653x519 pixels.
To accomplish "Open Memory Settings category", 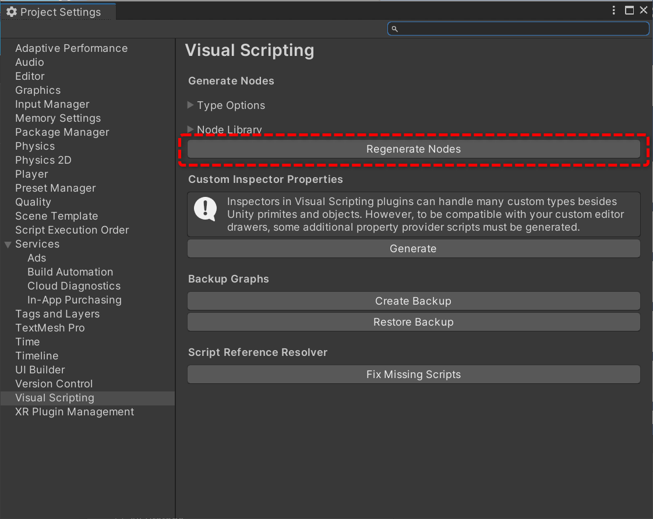I will pos(58,118).
